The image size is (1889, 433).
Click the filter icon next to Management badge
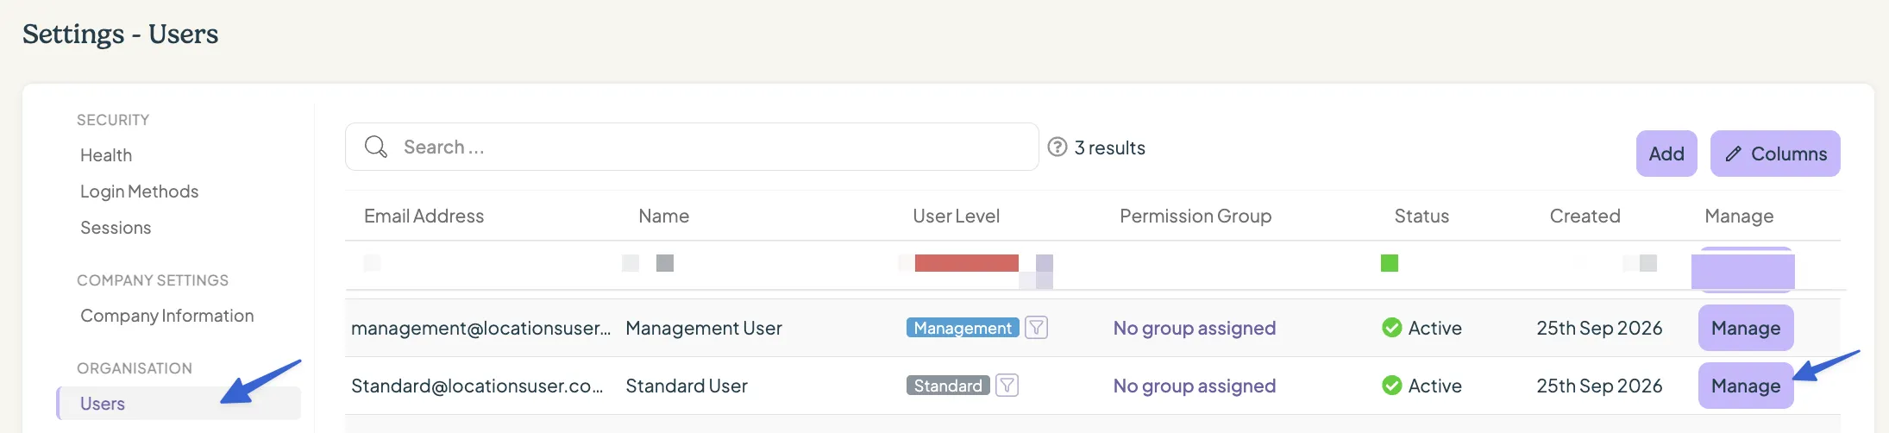[x=1037, y=328]
